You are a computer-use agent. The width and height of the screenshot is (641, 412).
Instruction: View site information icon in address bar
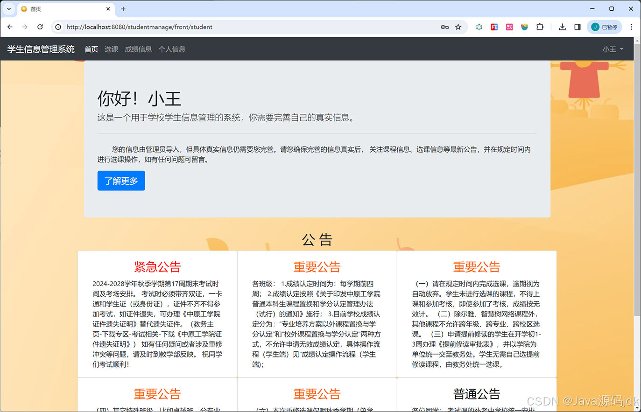tap(58, 27)
